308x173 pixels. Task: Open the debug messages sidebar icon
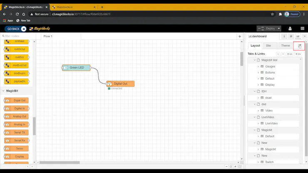click(x=291, y=36)
